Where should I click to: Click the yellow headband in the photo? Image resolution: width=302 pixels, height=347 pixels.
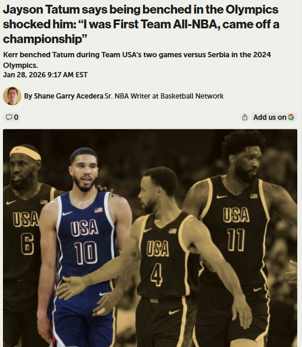[25, 153]
